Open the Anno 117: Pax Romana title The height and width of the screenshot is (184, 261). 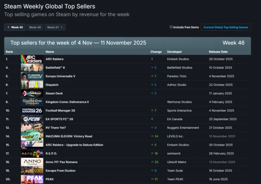click(61, 162)
